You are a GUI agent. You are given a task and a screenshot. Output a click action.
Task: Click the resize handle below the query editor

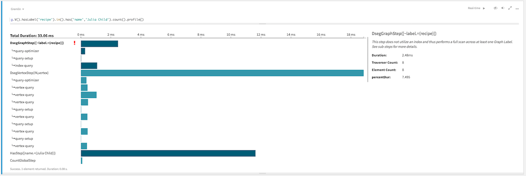pyautogui.click(x=259, y=24)
